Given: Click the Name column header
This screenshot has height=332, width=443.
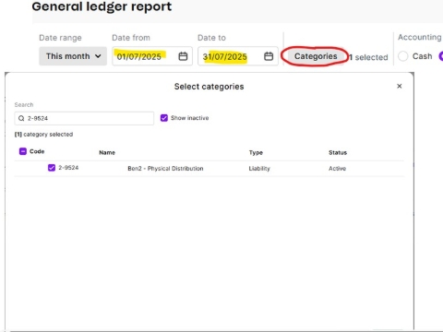Looking at the screenshot, I should click(x=107, y=152).
